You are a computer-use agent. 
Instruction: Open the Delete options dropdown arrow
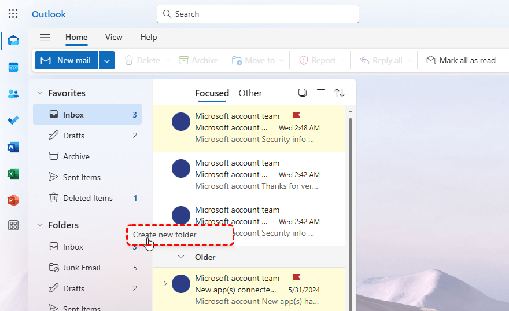(167, 60)
